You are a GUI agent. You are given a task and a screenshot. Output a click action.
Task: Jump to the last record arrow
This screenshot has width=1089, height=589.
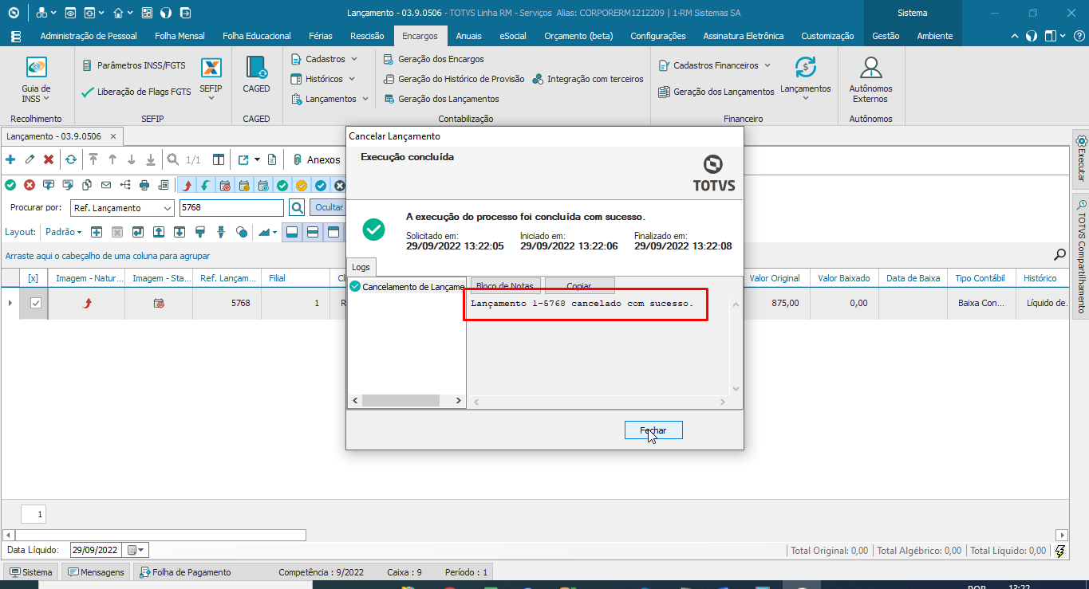151,159
